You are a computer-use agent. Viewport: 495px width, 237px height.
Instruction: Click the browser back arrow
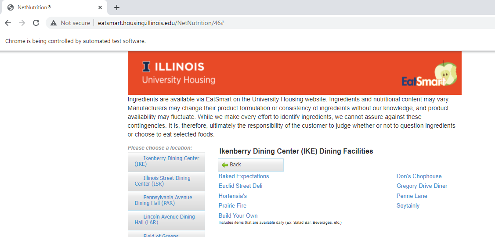(8, 23)
